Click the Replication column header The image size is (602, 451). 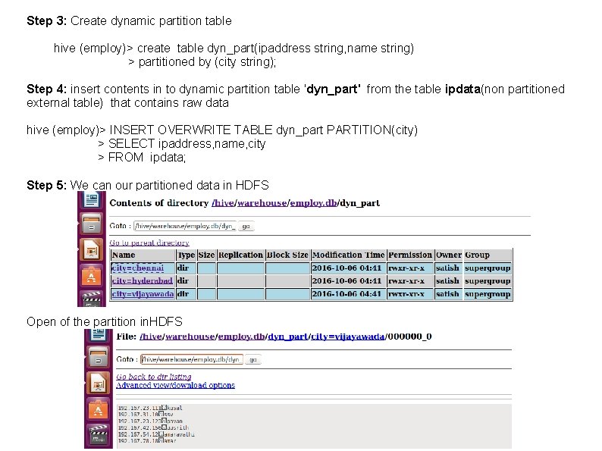point(240,255)
